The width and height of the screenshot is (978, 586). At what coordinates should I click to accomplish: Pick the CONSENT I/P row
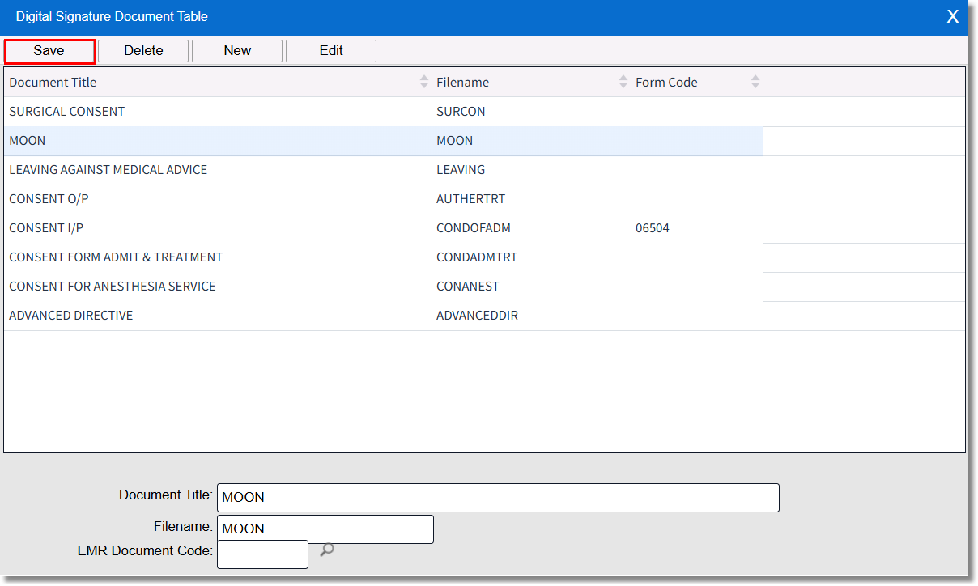click(x=46, y=228)
